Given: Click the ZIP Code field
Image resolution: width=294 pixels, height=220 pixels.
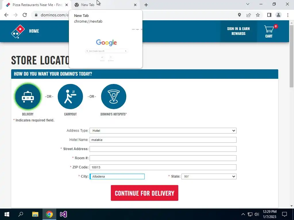Looking at the screenshot, I should [x=163, y=167].
